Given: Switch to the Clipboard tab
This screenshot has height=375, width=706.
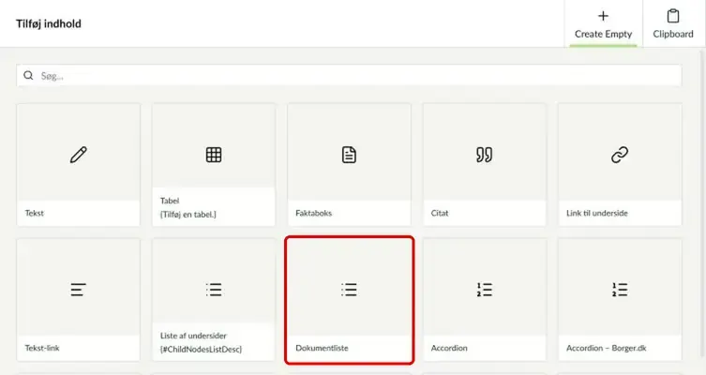Looking at the screenshot, I should coord(673,23).
